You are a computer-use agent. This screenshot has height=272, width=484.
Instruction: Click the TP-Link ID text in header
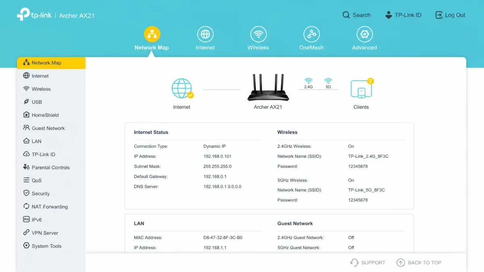(408, 15)
